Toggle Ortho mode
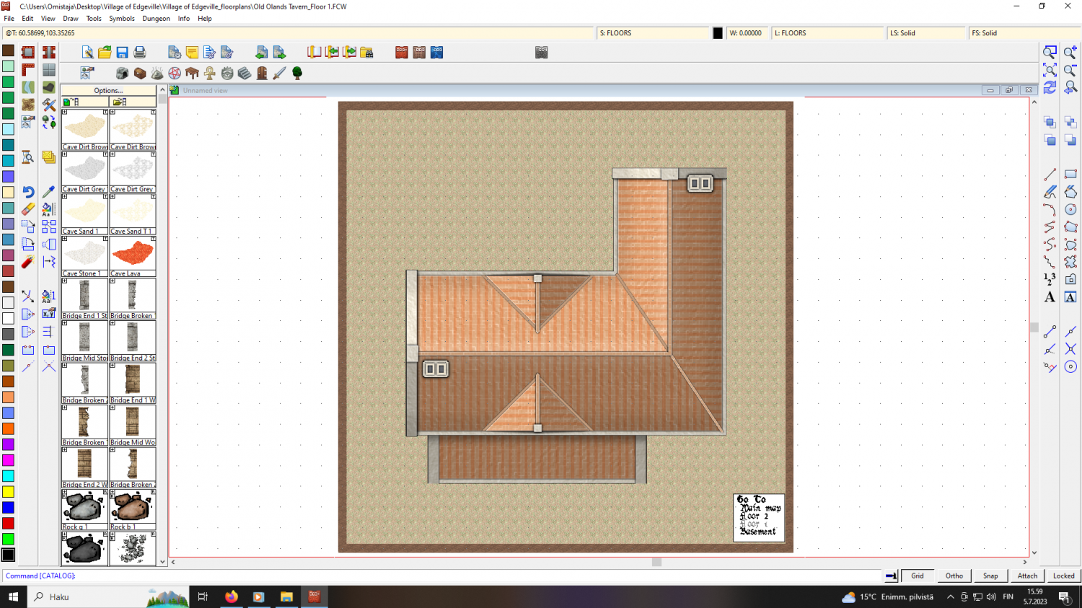Viewport: 1082px width, 608px height. (x=954, y=576)
